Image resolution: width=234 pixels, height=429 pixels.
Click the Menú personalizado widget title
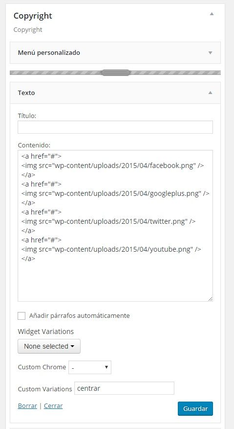point(49,52)
